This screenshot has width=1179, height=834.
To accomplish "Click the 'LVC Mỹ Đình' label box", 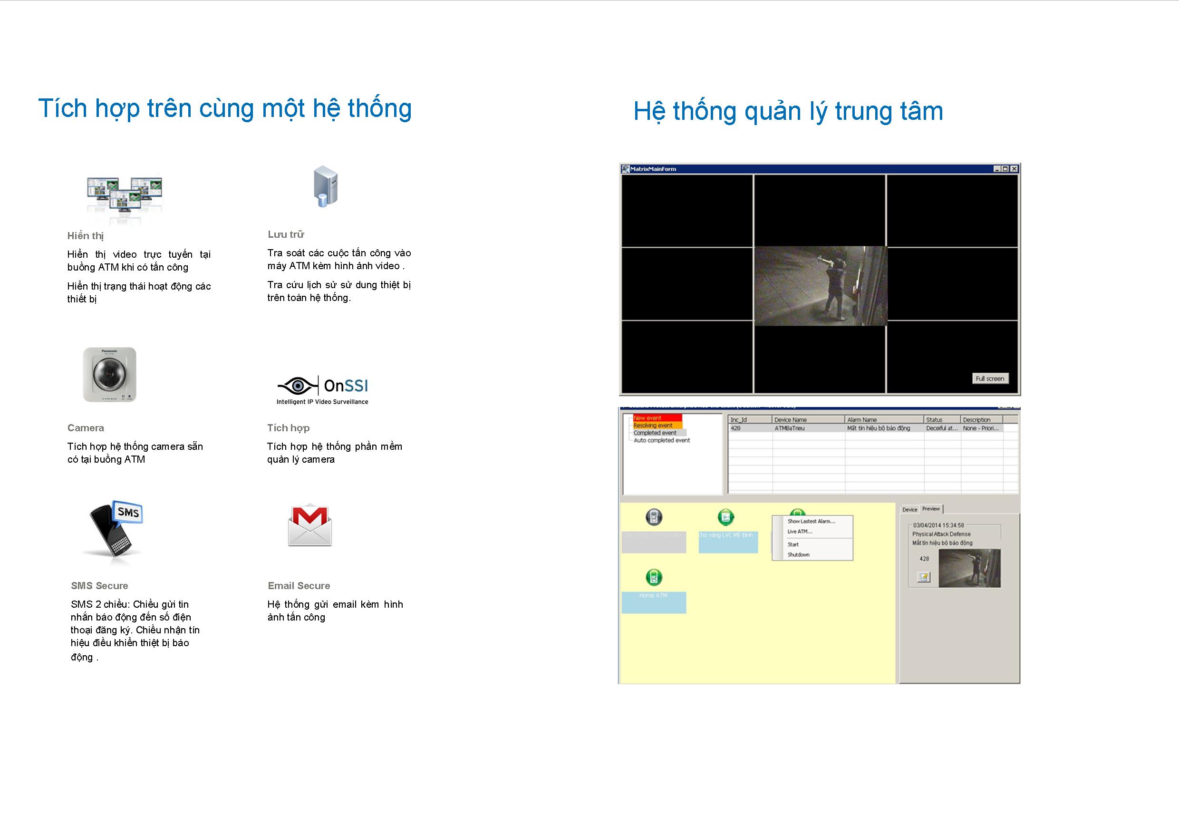I will pos(728,542).
